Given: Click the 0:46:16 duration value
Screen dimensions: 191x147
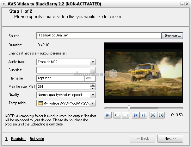Looking at the screenshot, I should pyautogui.click(x=43, y=45).
